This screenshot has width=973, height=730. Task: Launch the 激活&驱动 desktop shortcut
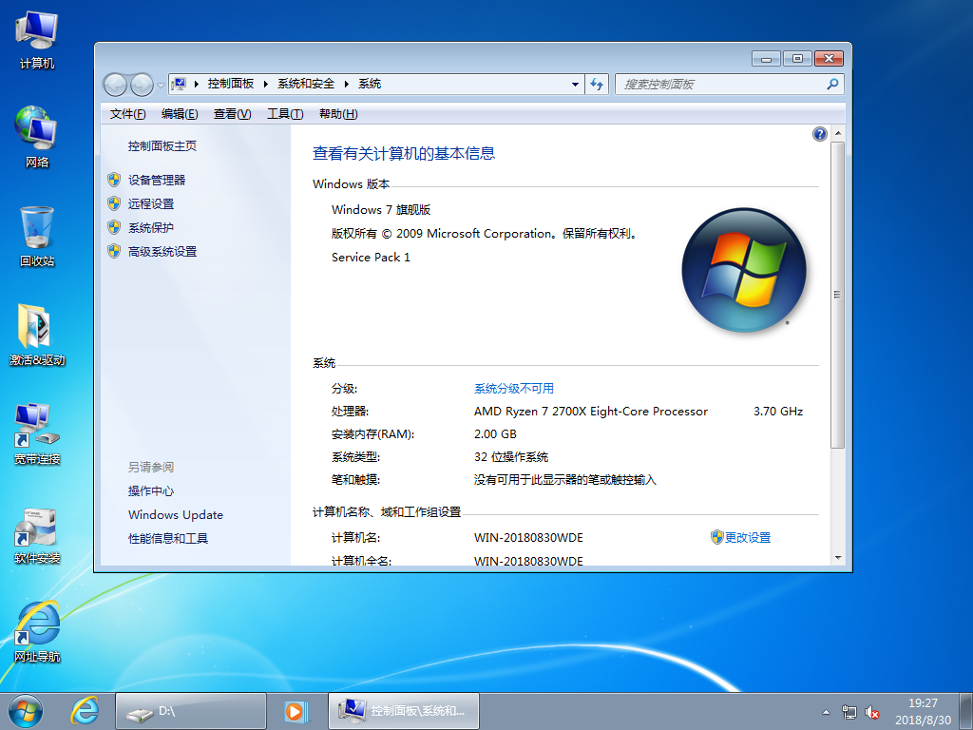33,328
